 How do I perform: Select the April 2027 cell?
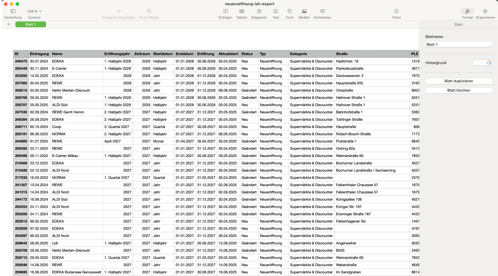point(118,141)
